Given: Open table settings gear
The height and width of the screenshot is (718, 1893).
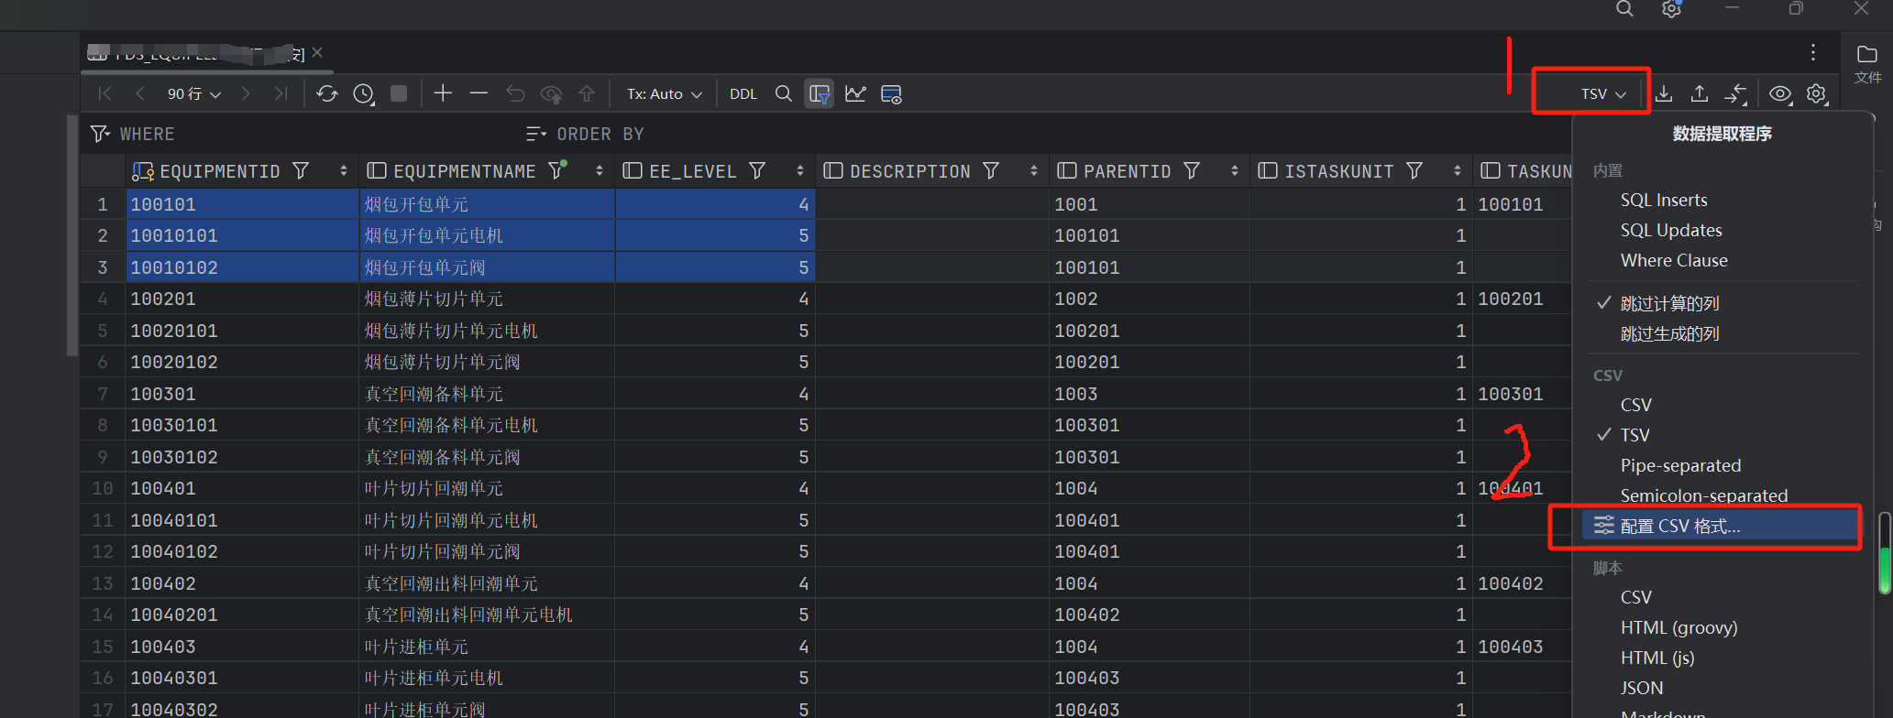Looking at the screenshot, I should coord(1817,93).
